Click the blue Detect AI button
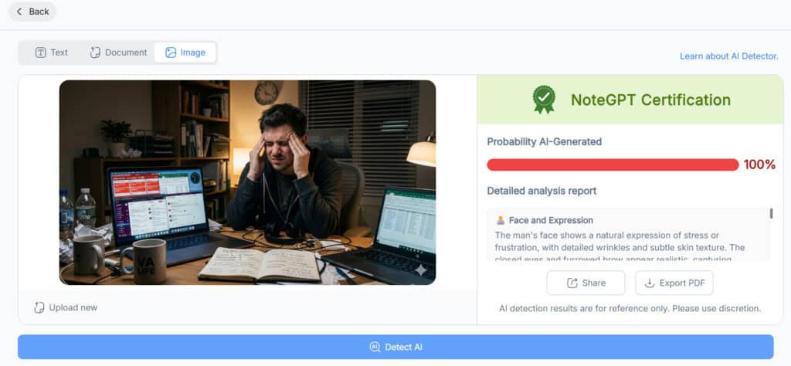The image size is (791, 366). (395, 347)
